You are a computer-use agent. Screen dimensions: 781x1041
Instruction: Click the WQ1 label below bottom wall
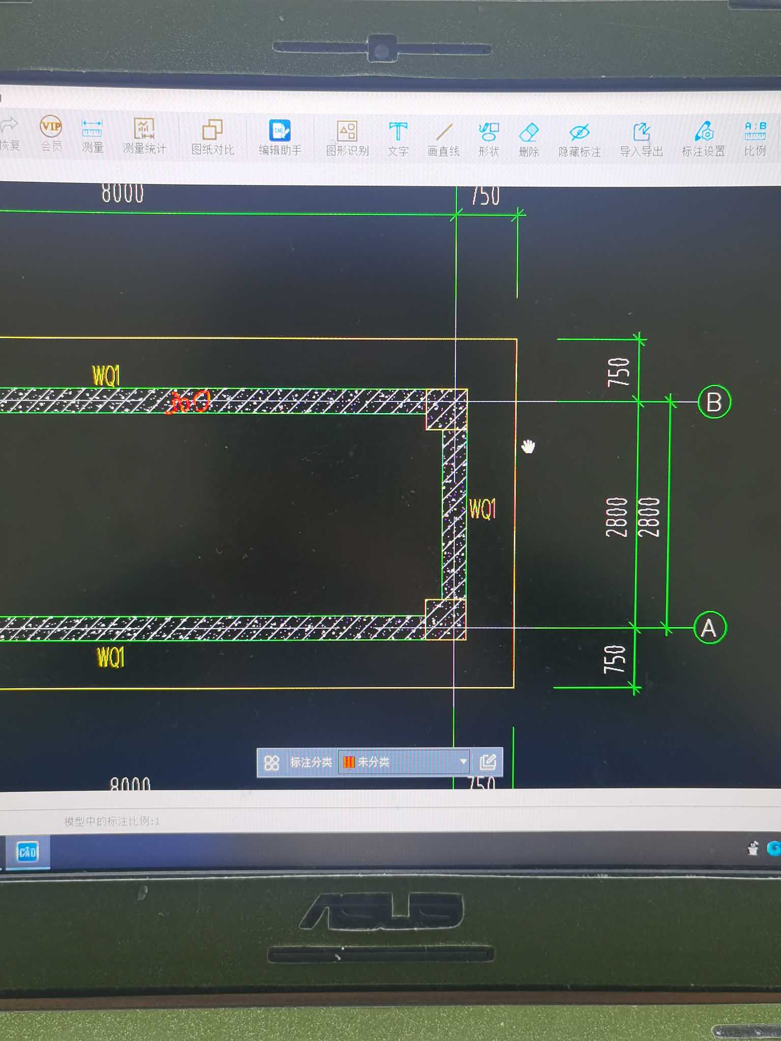[x=110, y=657]
